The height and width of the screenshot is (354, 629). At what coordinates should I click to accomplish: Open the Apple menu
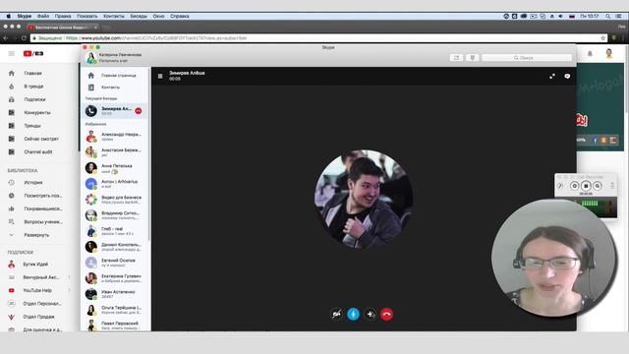coord(8,16)
